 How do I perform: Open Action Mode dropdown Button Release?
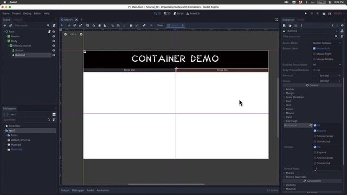[326, 43]
